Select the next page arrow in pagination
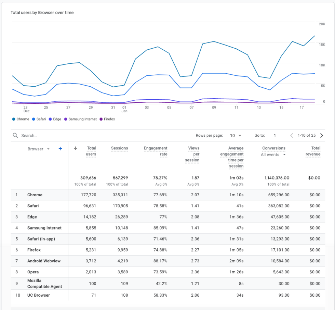Screen dimensions: 335x310 click(x=321, y=135)
